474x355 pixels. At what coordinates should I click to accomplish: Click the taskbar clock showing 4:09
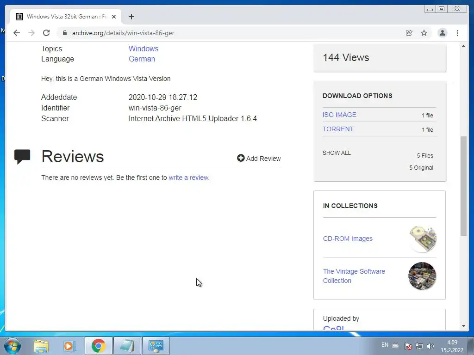(x=452, y=346)
